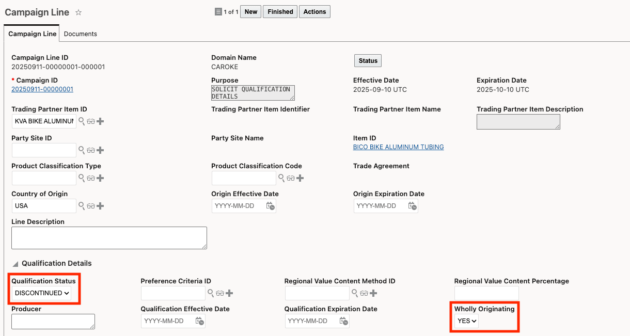Collapse the Qualification Details section
Screen dimensions: 630x336
(x=15, y=264)
